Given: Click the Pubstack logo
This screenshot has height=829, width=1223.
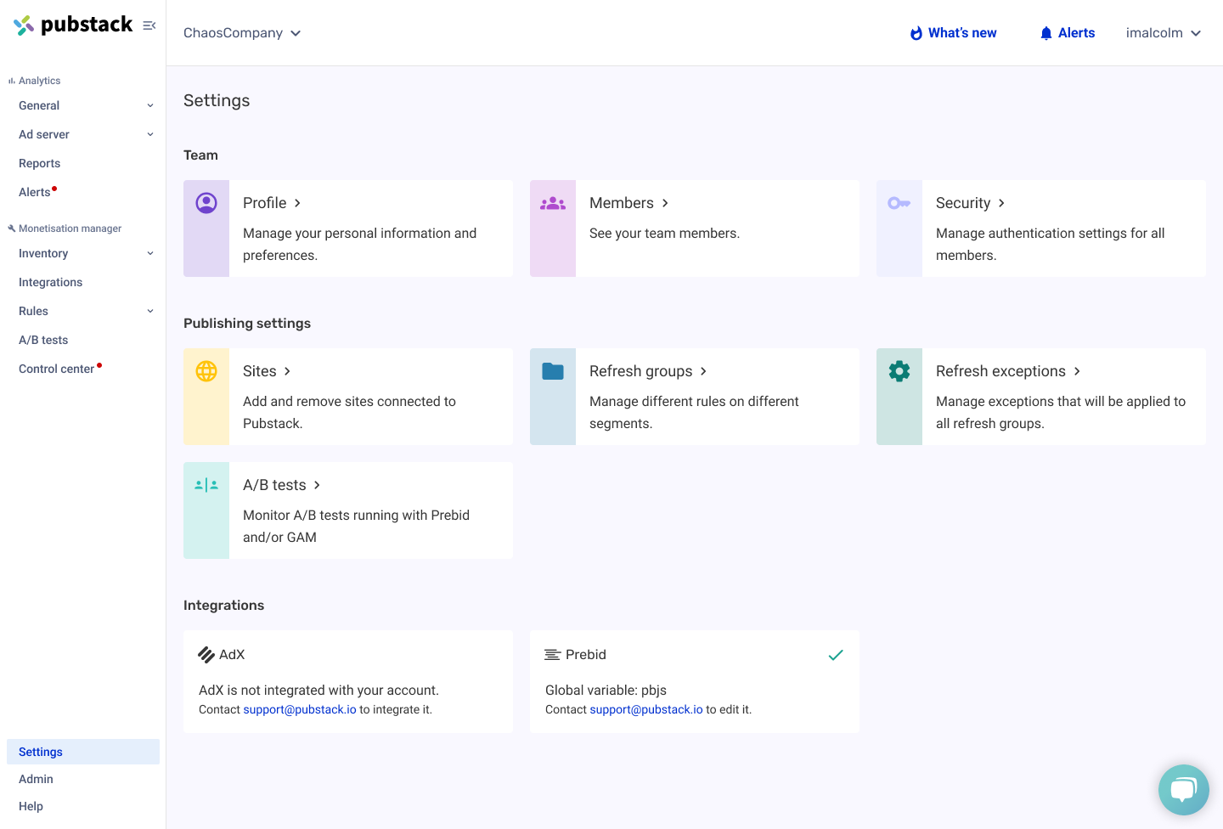Looking at the screenshot, I should [x=73, y=25].
